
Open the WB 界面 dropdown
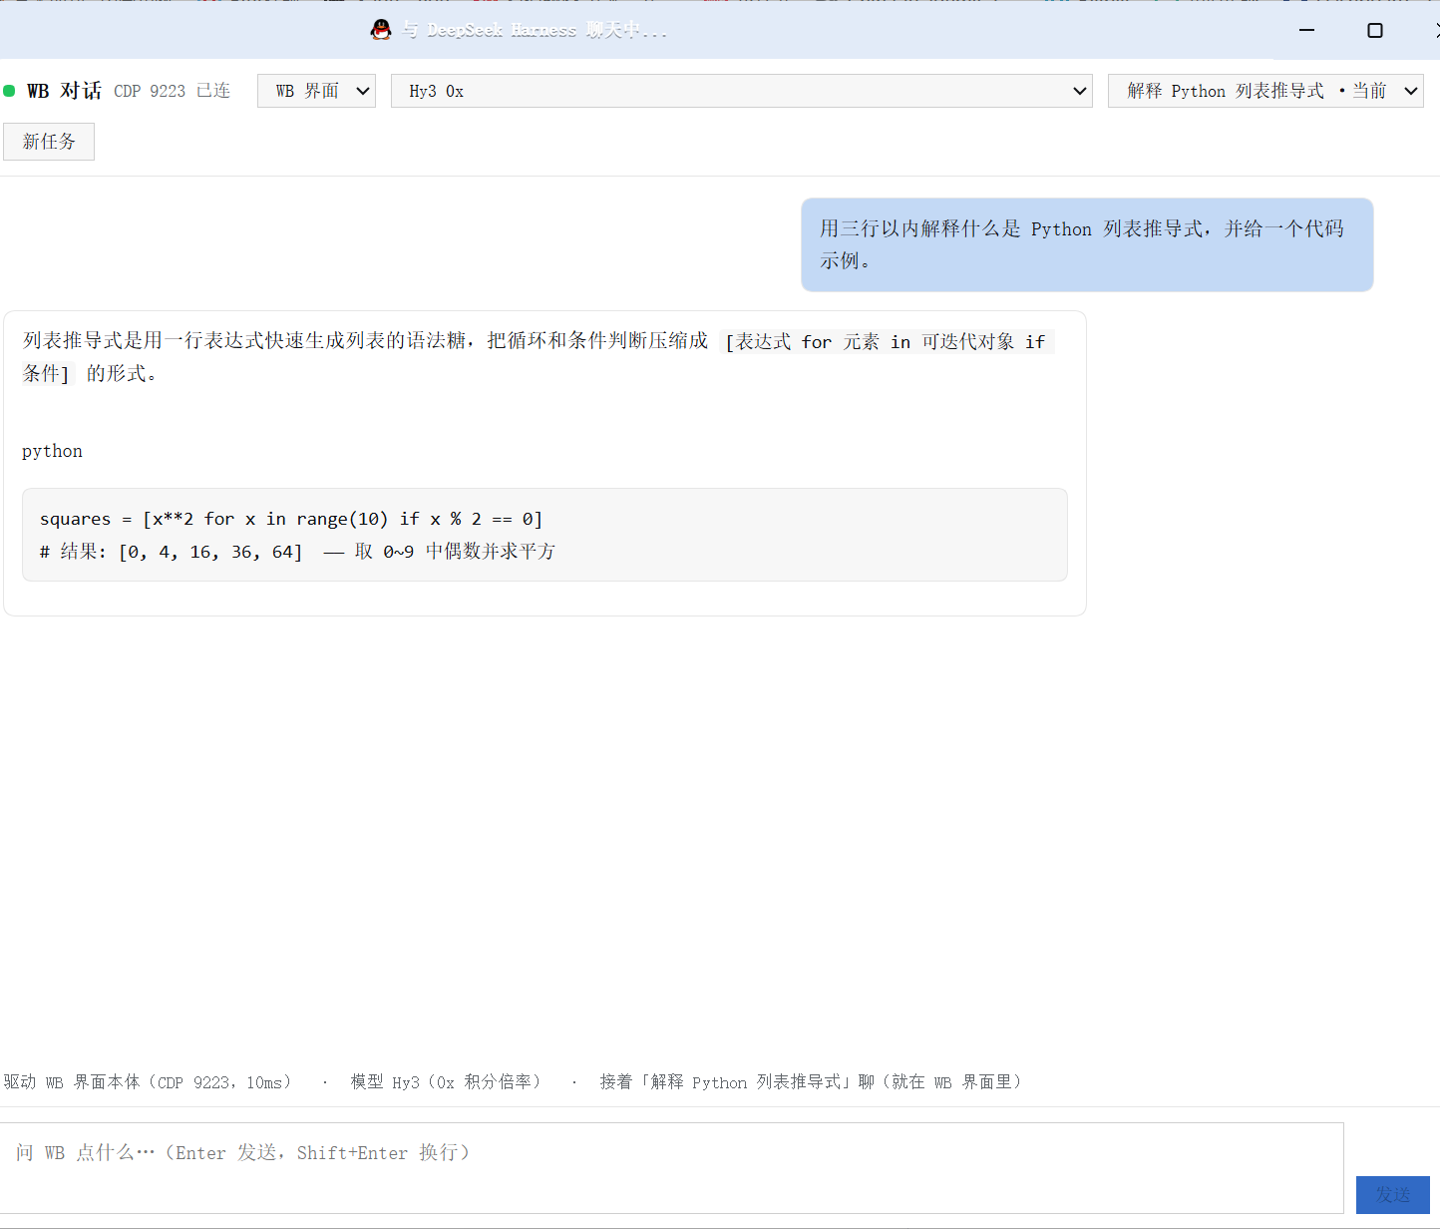tap(316, 91)
